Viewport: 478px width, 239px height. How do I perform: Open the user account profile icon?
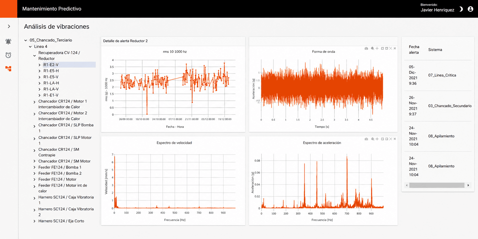470,9
